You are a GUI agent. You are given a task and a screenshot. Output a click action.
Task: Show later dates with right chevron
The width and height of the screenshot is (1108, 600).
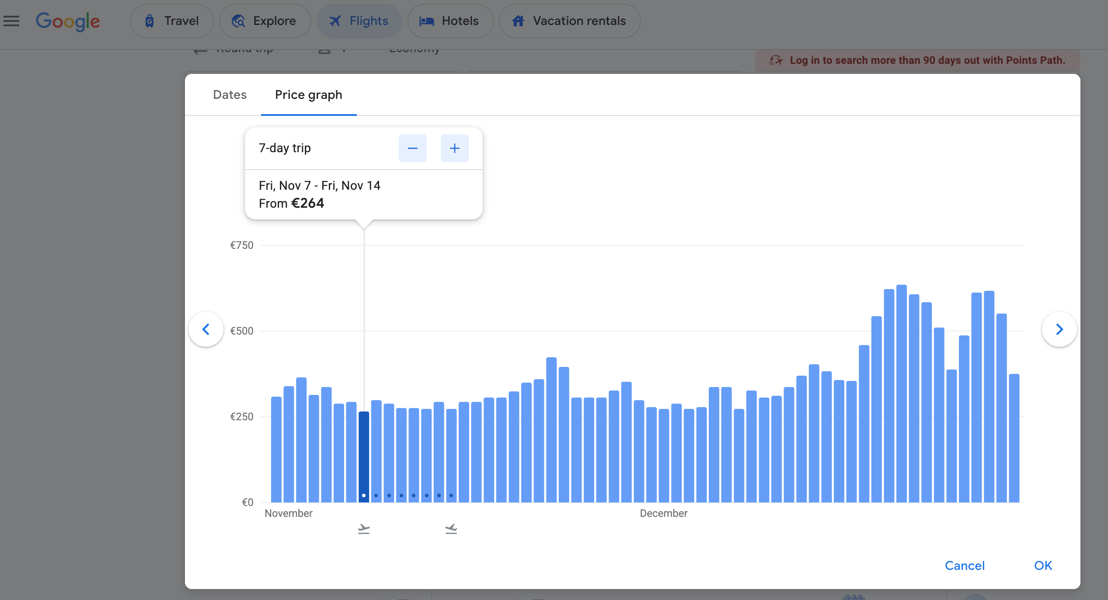(1059, 329)
